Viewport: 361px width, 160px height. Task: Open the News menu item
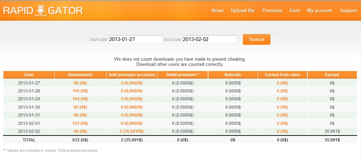tap(218, 10)
